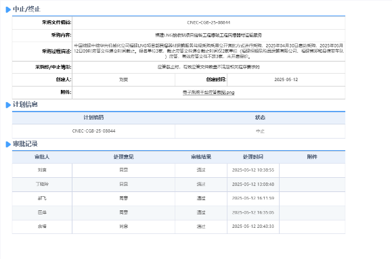Viewport: 392px width, 259px height.
Task: Click CNEC-CGB-25-08844 in the 计划信息 table
Action: pyautogui.click(x=93, y=131)
